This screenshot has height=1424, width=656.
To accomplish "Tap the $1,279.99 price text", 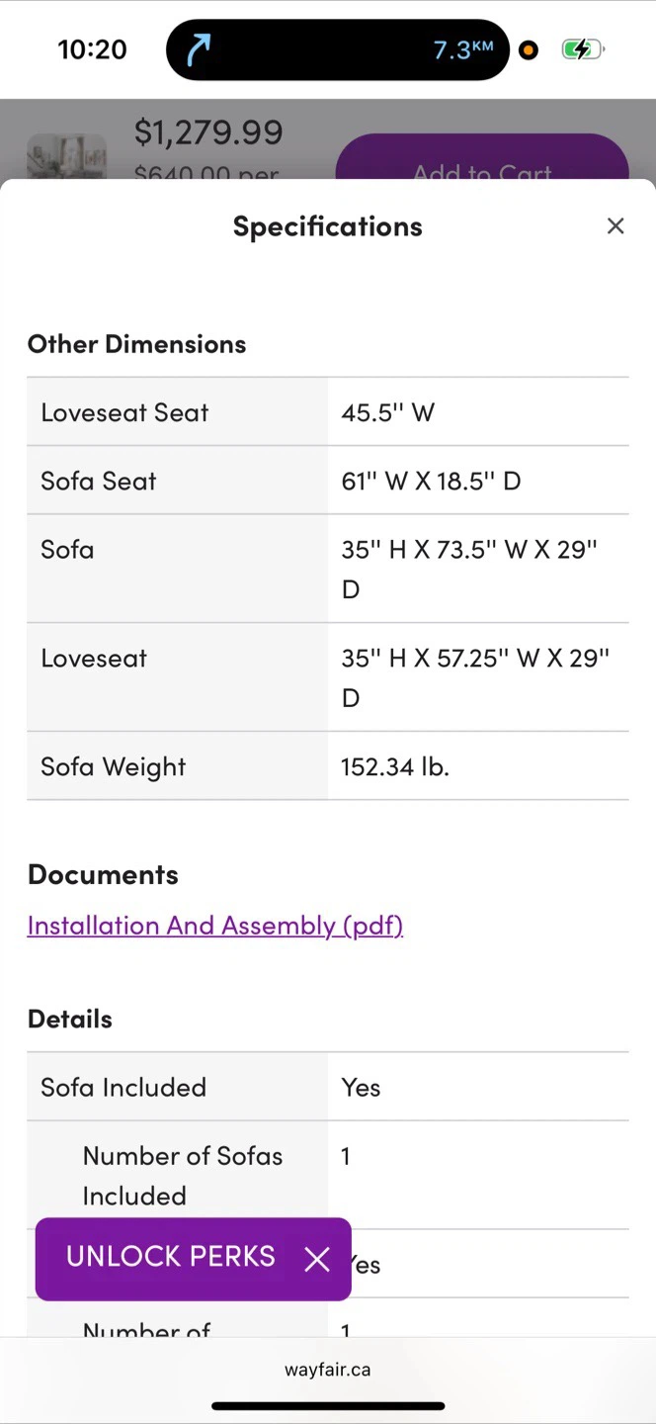I will [x=208, y=132].
